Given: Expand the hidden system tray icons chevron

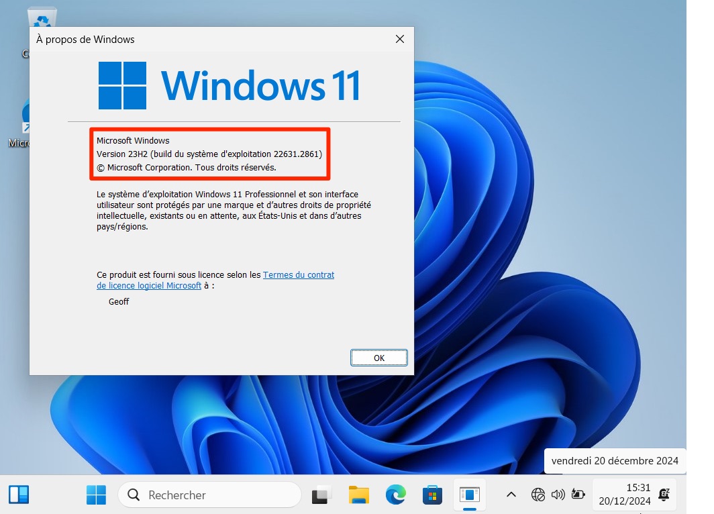Looking at the screenshot, I should pos(511,495).
